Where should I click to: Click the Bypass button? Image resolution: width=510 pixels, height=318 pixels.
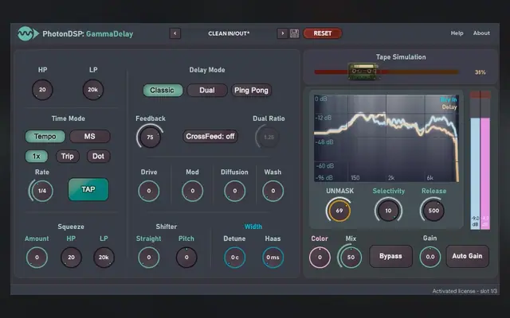390,256
